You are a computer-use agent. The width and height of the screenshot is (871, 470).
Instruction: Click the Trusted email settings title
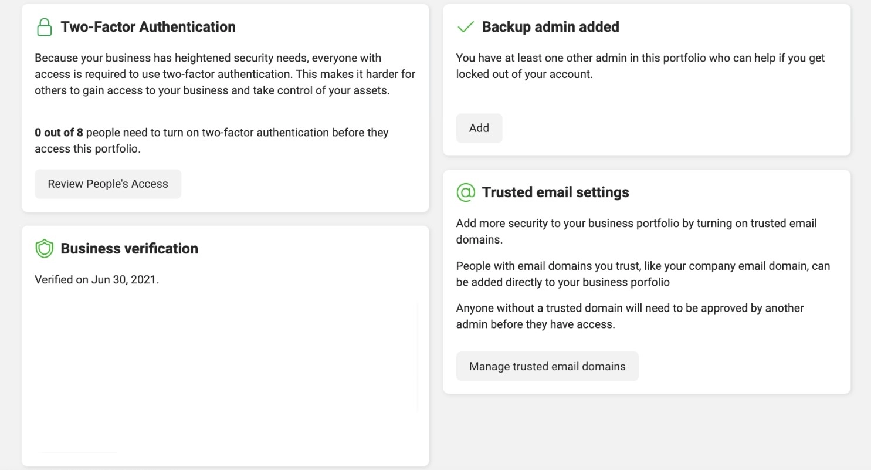pyautogui.click(x=555, y=192)
